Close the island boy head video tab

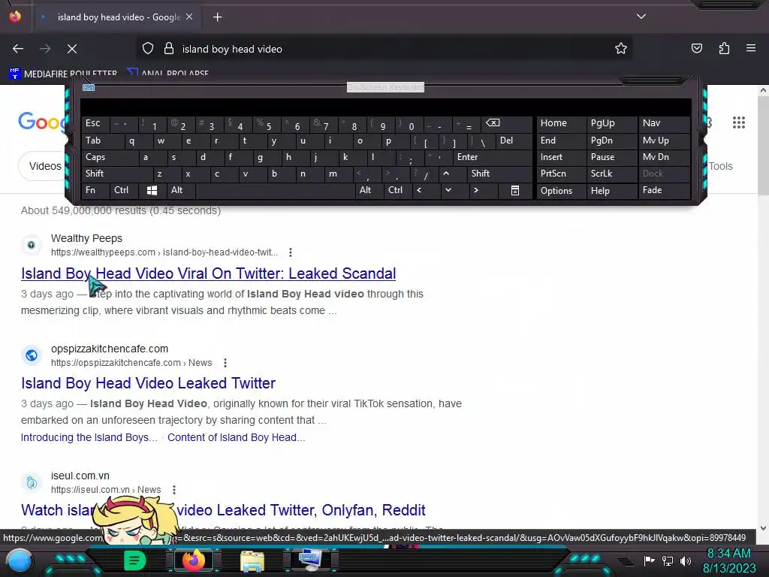click(x=189, y=17)
